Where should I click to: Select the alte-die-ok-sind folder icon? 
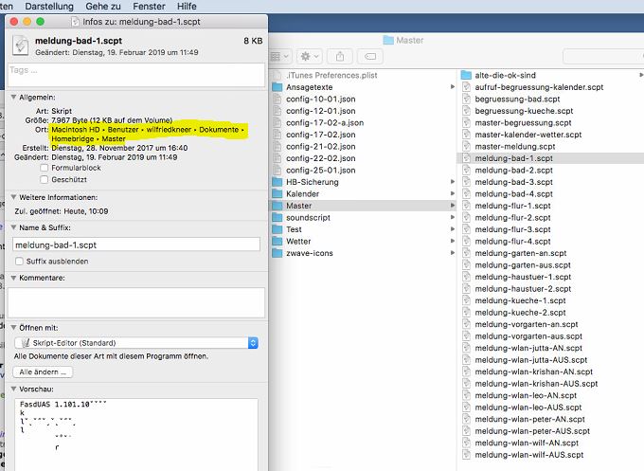tap(466, 74)
